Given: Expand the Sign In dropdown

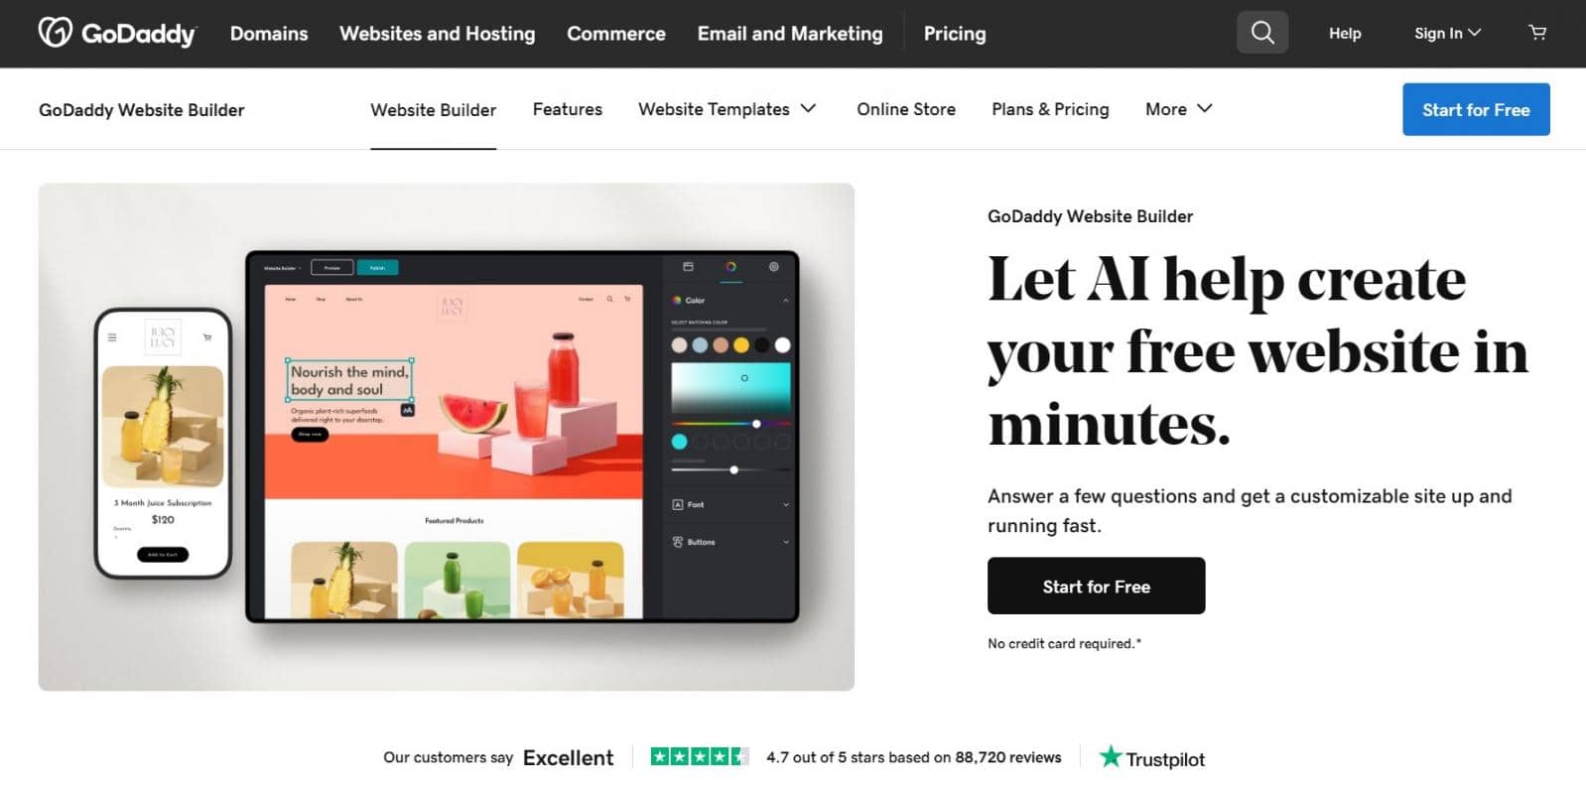Looking at the screenshot, I should point(1447,33).
